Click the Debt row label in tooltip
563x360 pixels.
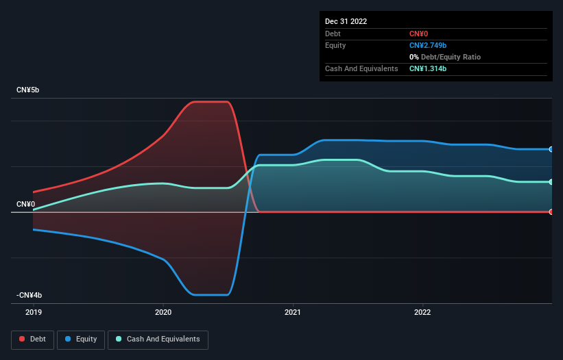click(333, 34)
